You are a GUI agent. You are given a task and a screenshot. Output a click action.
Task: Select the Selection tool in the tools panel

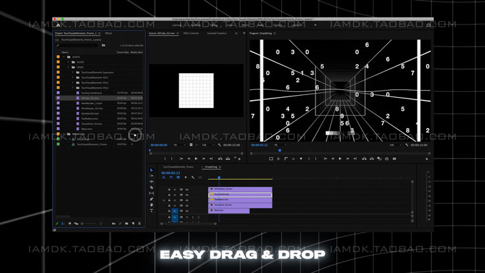click(x=151, y=170)
